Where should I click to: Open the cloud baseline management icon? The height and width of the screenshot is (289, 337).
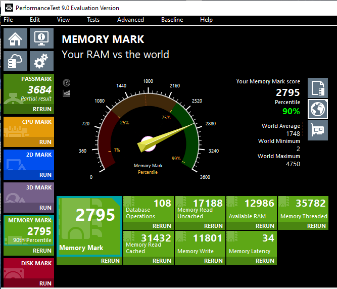15,61
